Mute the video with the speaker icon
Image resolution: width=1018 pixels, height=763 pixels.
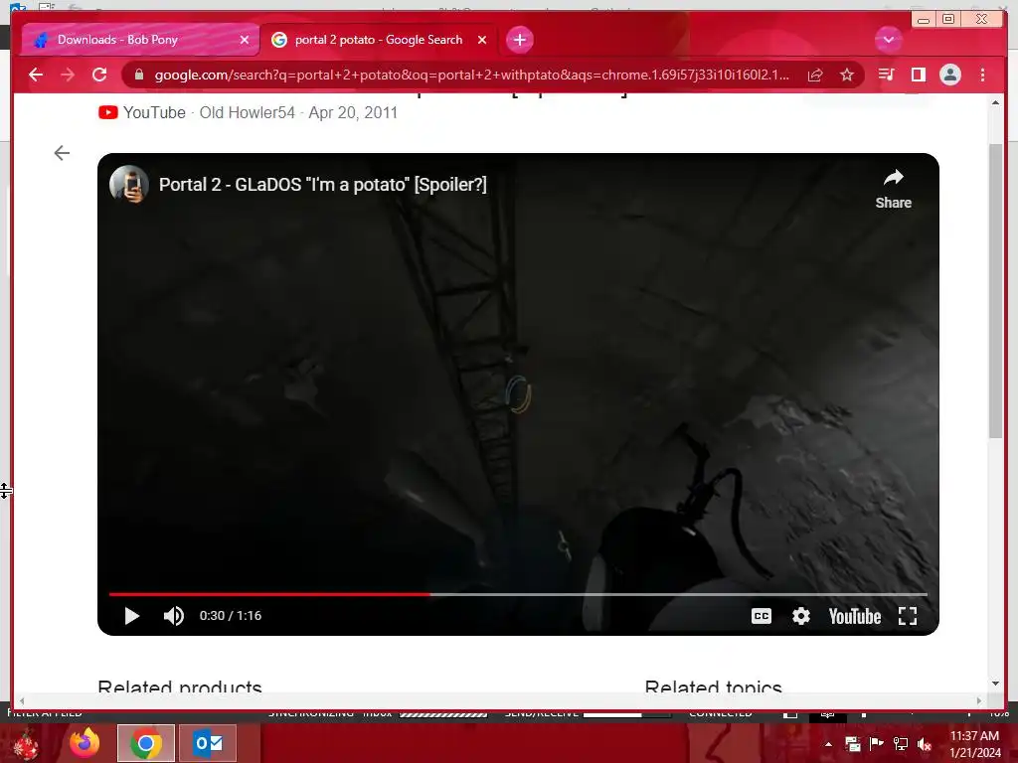[173, 616]
